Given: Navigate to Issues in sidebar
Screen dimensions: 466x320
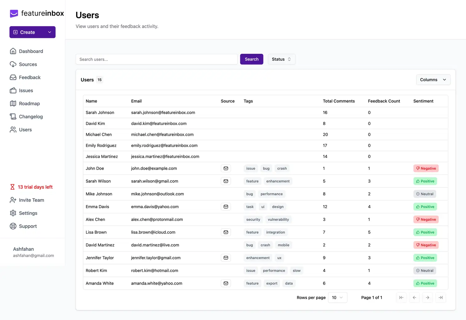Looking at the screenshot, I should [26, 90].
